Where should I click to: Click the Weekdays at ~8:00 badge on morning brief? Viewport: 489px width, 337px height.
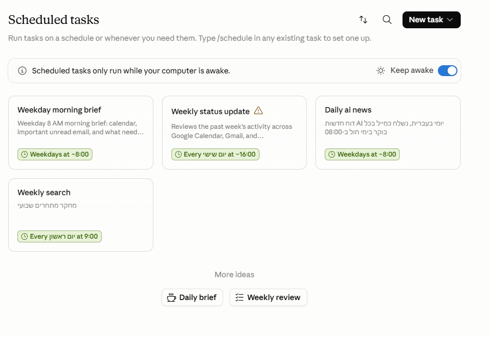point(55,154)
